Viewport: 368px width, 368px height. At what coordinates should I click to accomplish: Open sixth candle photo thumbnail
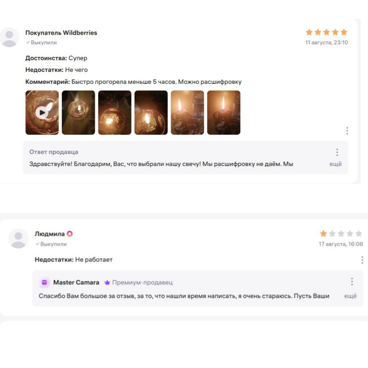coord(224,112)
